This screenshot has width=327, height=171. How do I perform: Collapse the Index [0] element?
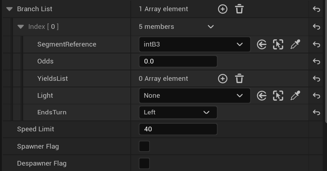pos(21,27)
